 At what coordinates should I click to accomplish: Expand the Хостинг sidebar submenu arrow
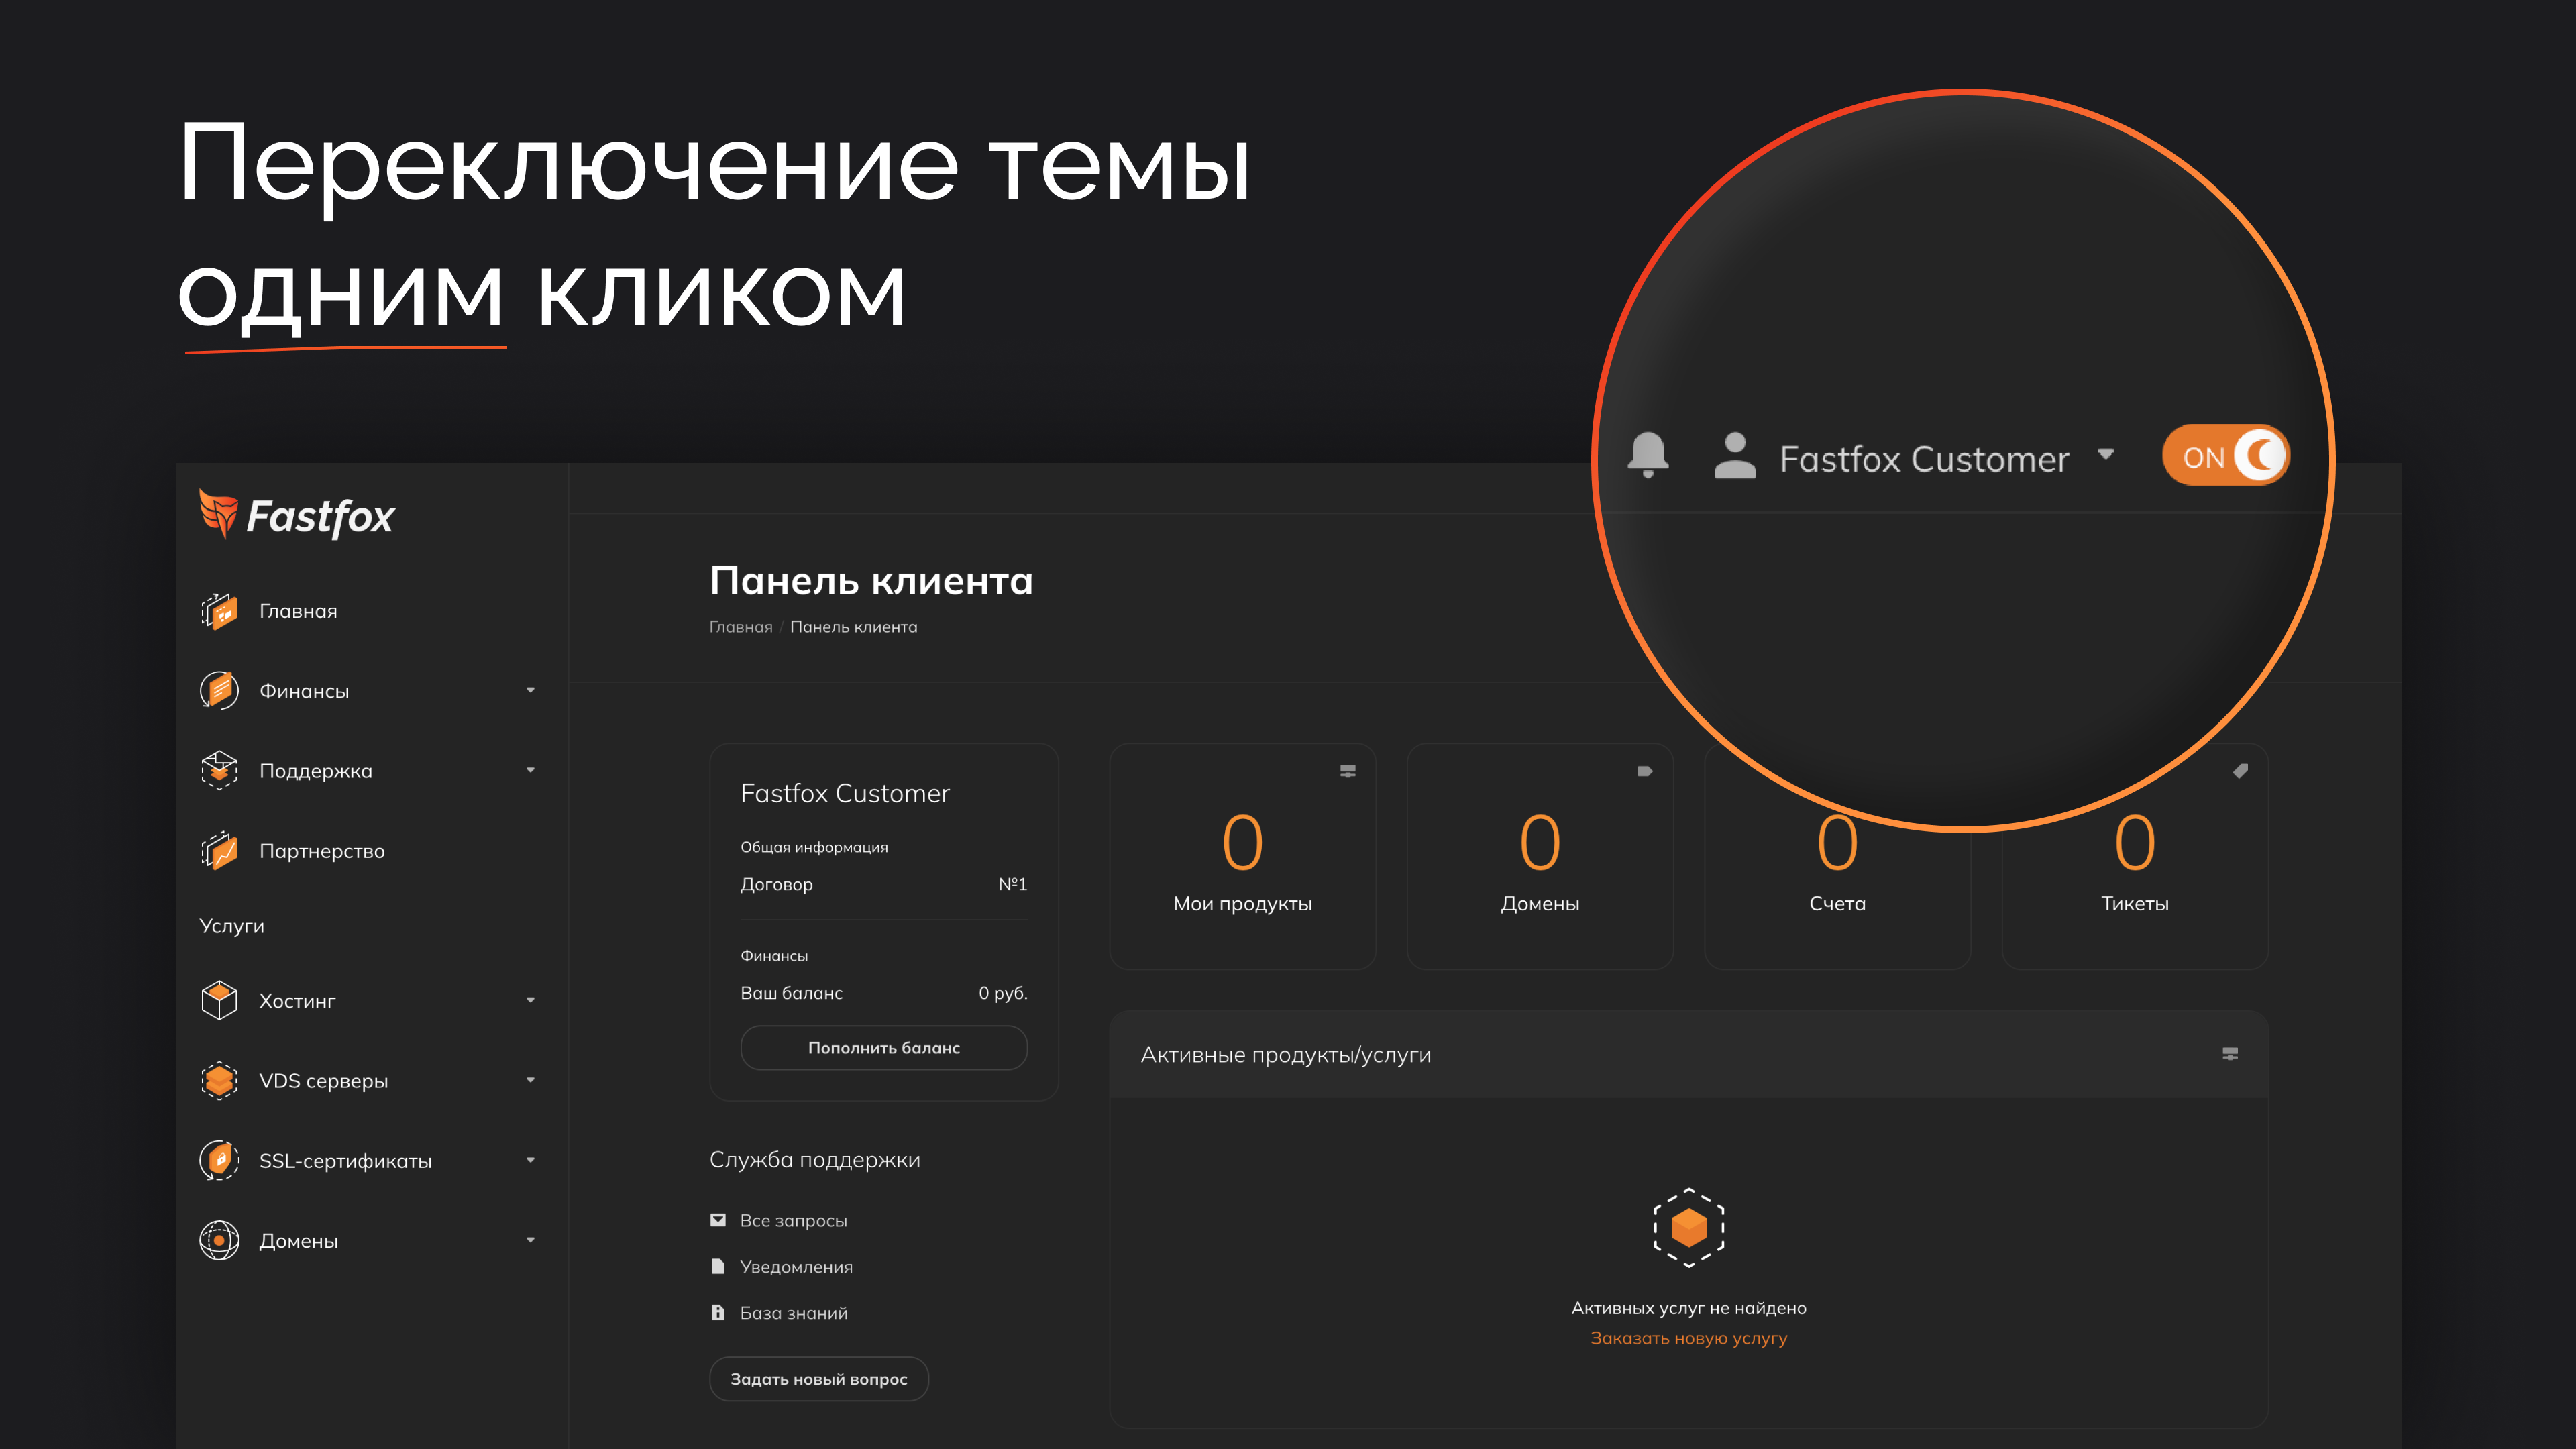click(x=530, y=1000)
